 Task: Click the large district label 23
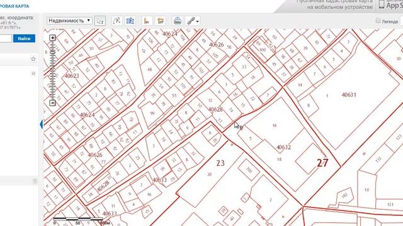tap(220, 163)
